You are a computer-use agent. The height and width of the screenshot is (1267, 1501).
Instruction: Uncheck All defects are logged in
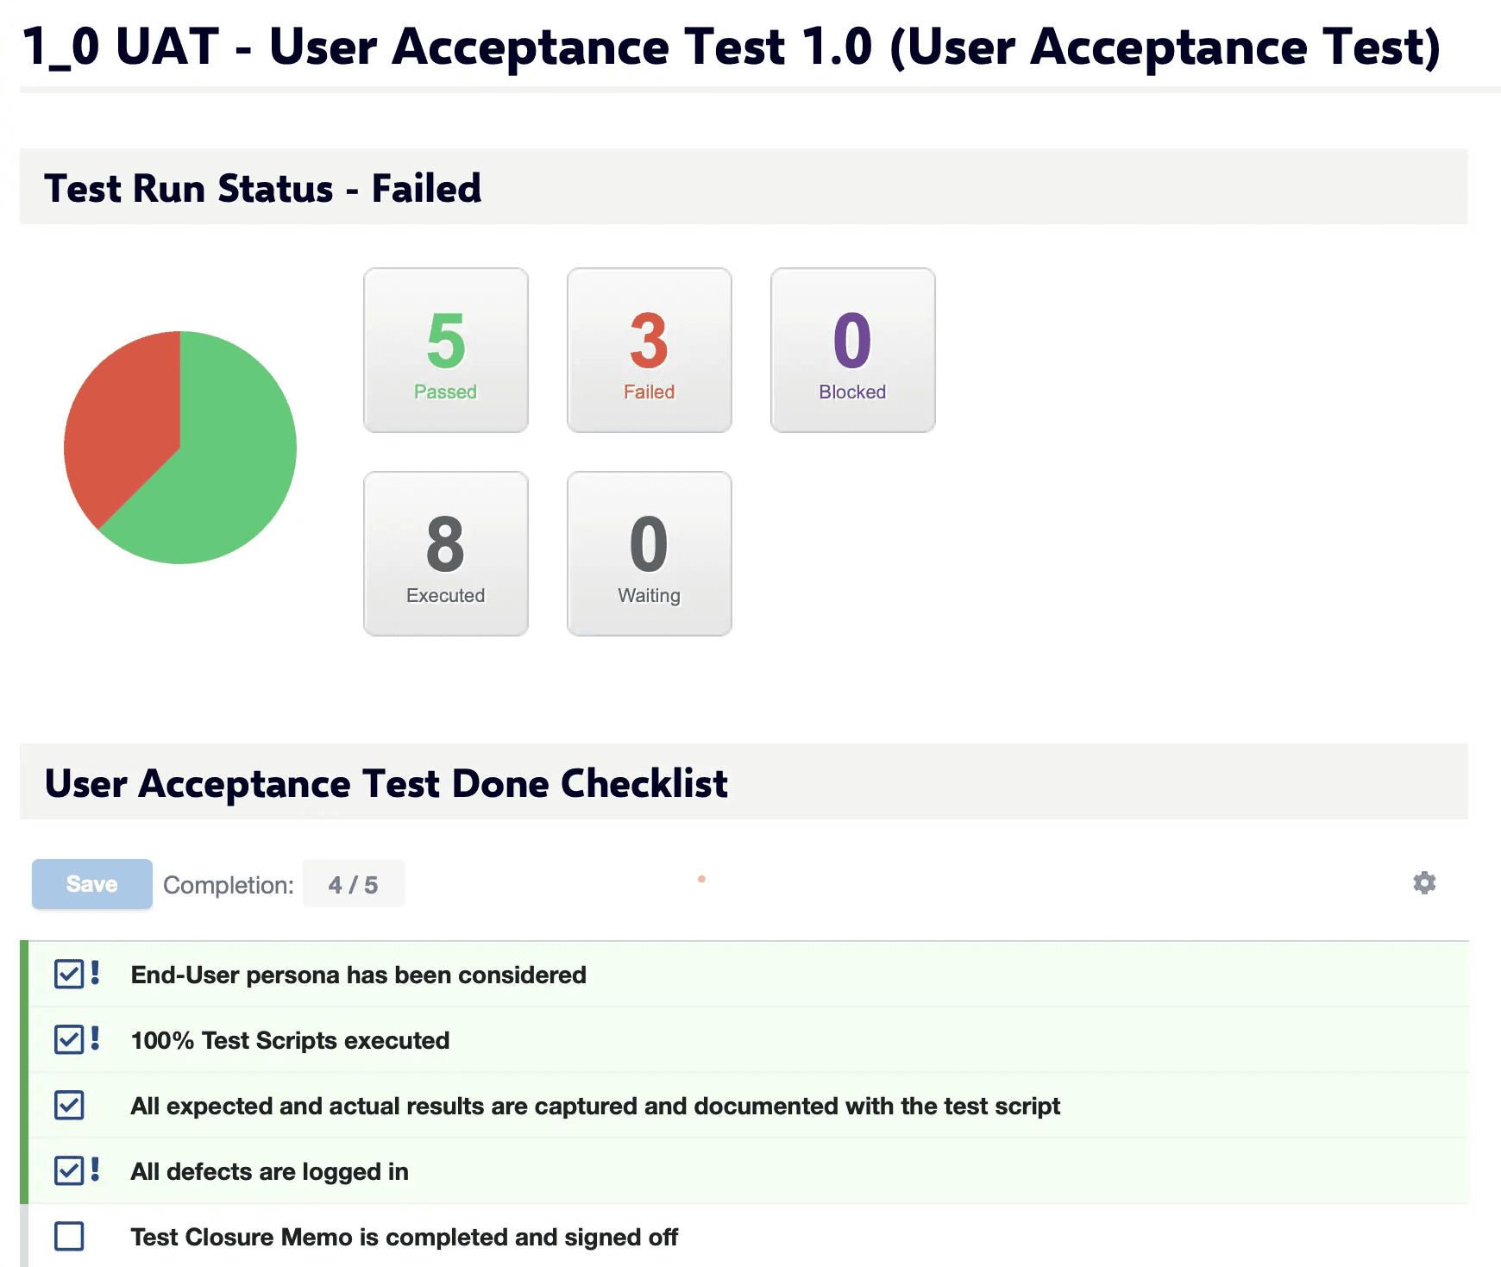coord(69,1170)
